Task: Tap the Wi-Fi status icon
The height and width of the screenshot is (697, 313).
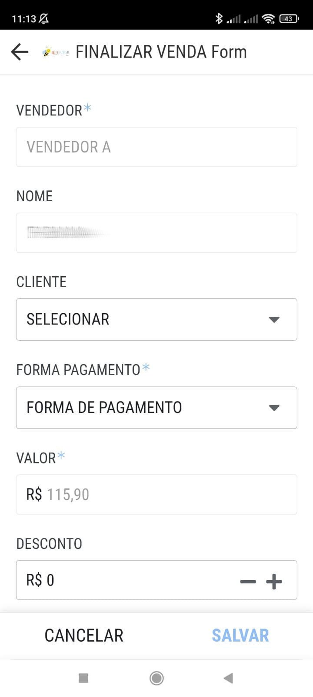Action: tap(269, 19)
